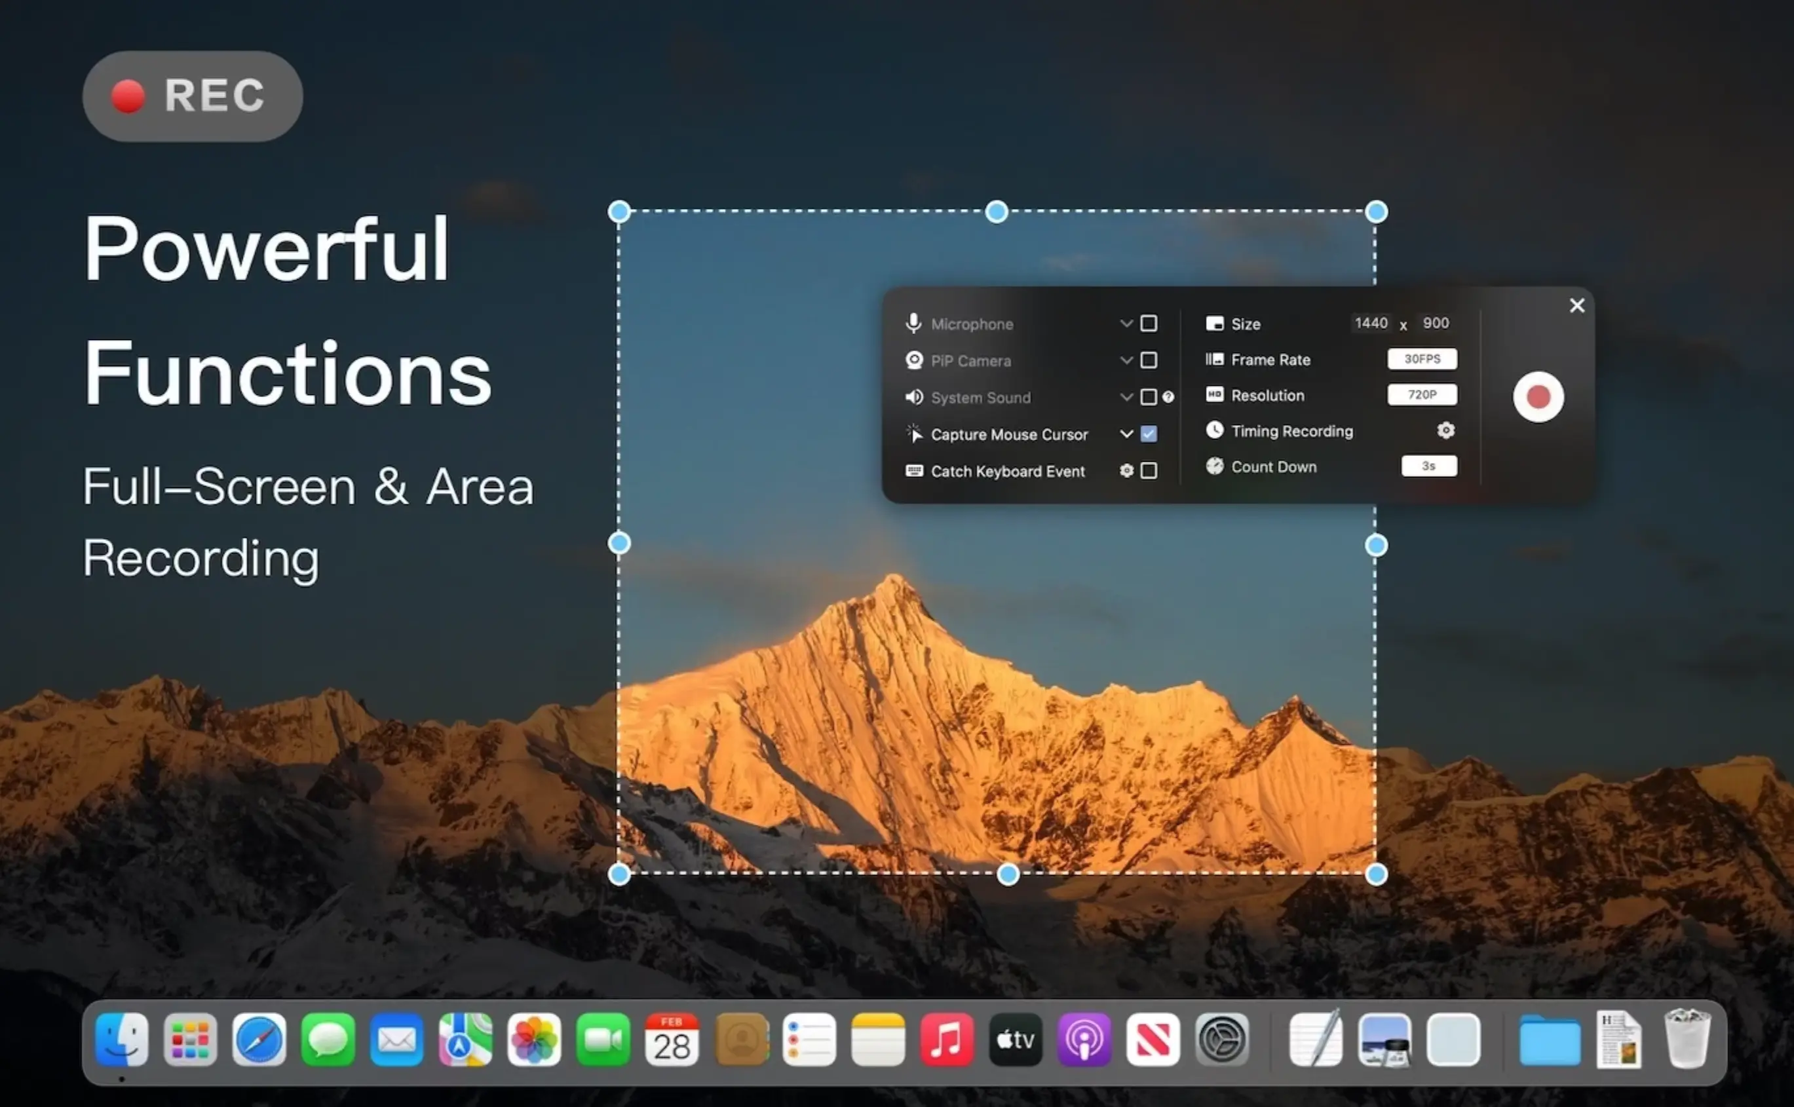Click the PiP Camera webcam icon
Screen dimensions: 1794x1107
[x=914, y=360]
